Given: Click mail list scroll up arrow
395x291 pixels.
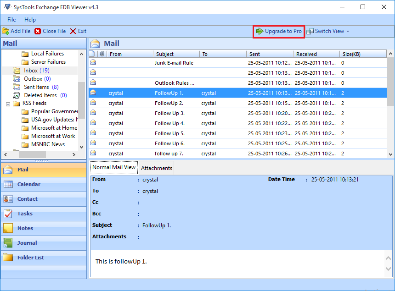Looking at the screenshot, I should [x=390, y=54].
